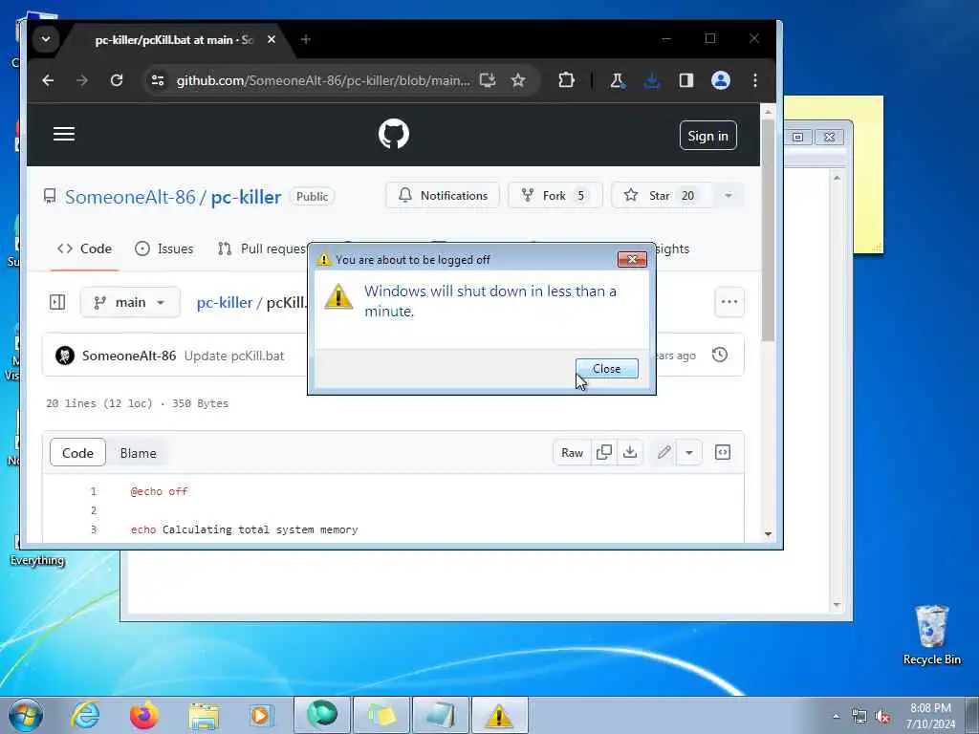Switch to the Issues tab
This screenshot has height=734, width=979.
164,248
